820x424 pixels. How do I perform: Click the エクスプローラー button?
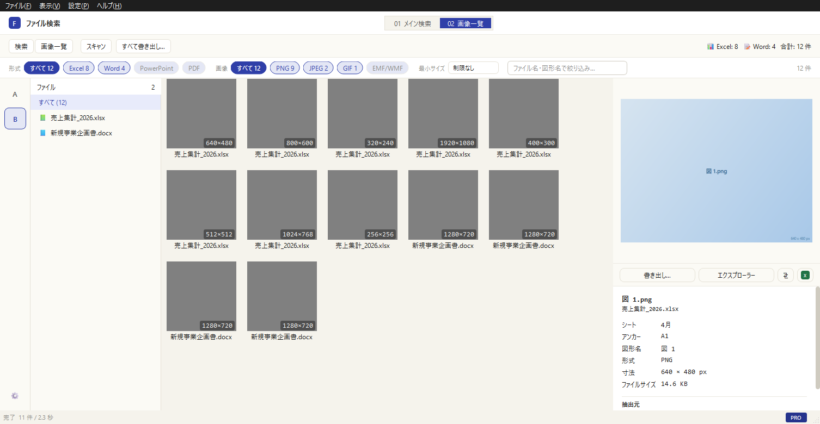tap(736, 275)
